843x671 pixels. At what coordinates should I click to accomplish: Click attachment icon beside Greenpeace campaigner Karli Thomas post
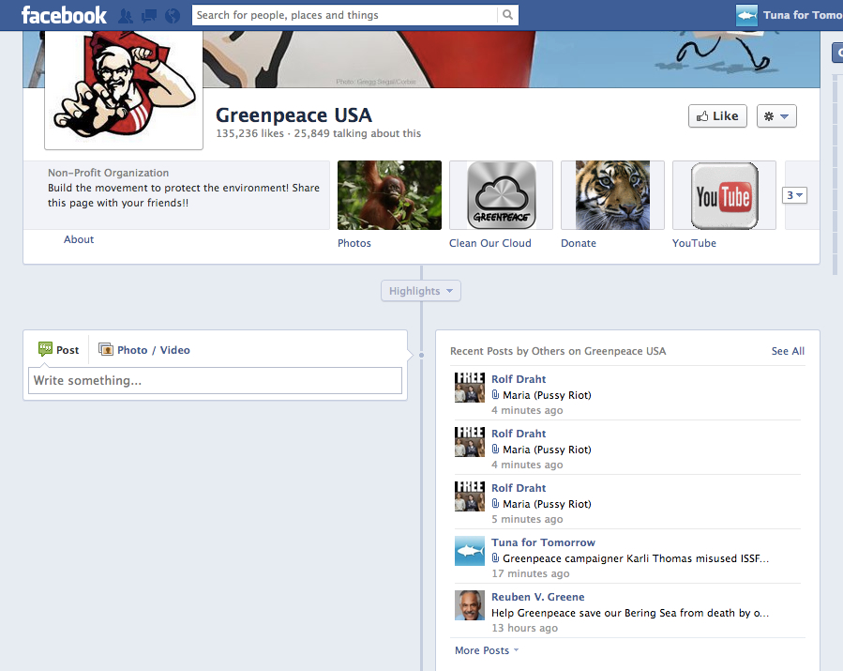click(x=495, y=558)
